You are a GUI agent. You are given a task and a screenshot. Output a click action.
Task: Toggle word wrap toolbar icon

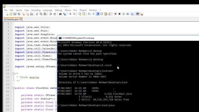coord(89,14)
